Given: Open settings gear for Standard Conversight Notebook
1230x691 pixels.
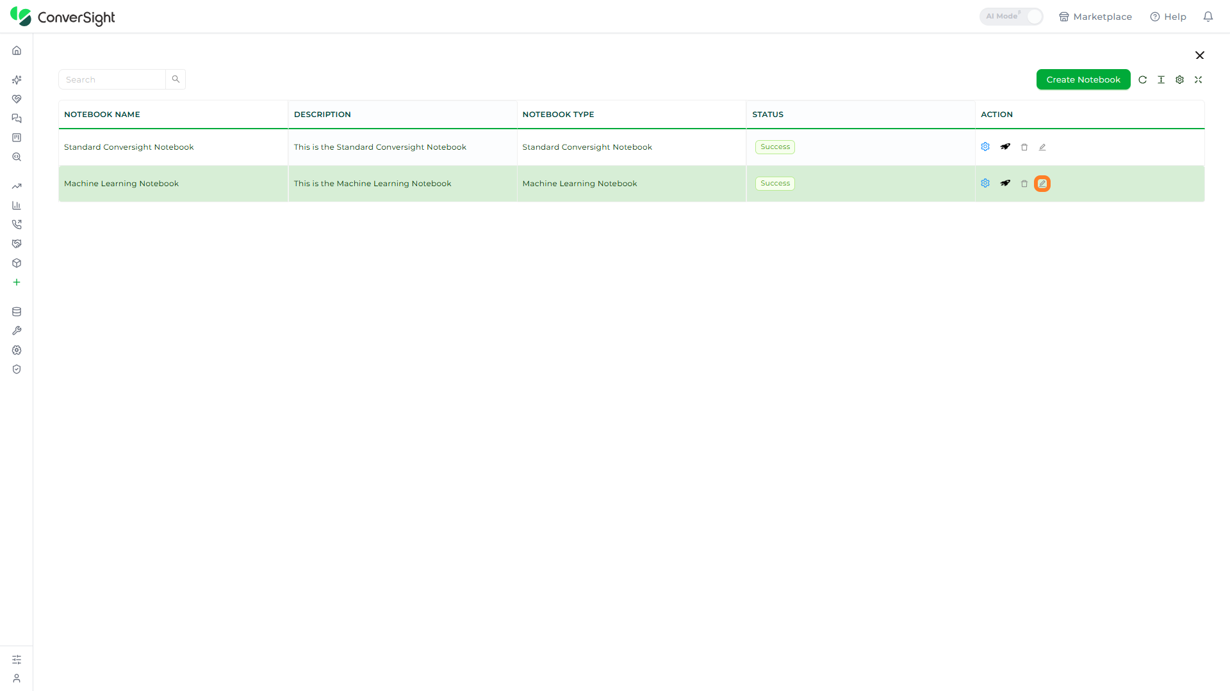Looking at the screenshot, I should click(x=985, y=147).
